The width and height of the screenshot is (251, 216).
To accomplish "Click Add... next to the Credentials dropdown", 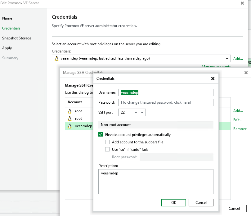I will click(x=238, y=59).
